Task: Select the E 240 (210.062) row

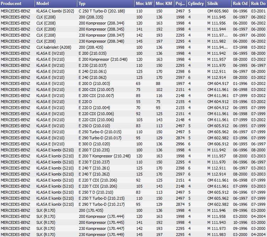Action: [134, 77]
